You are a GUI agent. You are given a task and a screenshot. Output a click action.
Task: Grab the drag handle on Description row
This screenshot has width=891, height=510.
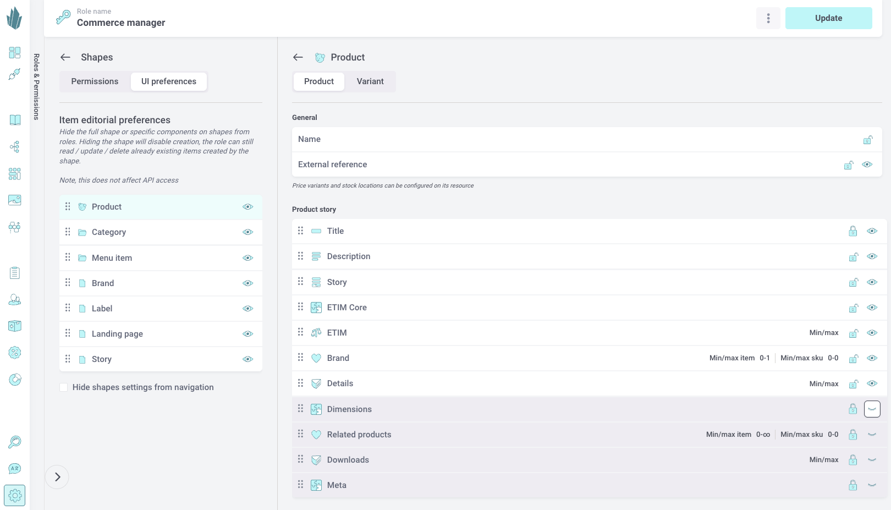[x=300, y=256]
